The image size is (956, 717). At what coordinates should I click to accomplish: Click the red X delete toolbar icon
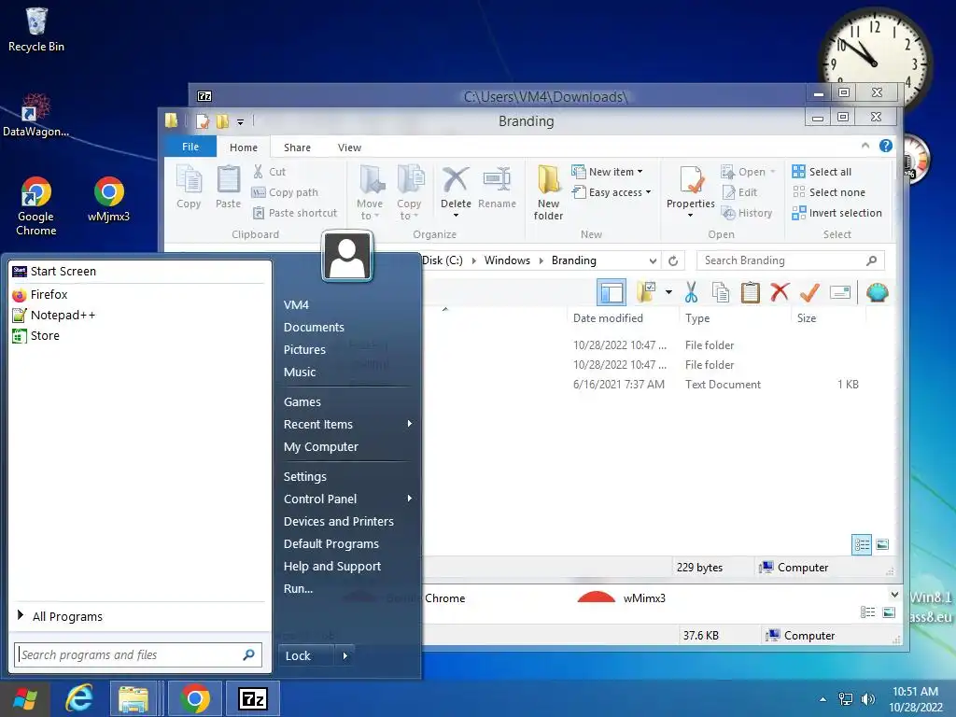pos(780,292)
